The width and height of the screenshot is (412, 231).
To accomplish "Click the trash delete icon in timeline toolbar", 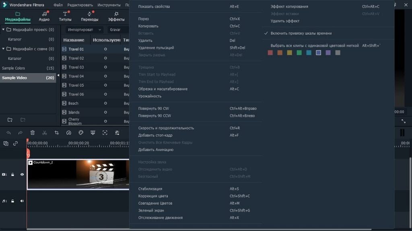I will point(33,133).
